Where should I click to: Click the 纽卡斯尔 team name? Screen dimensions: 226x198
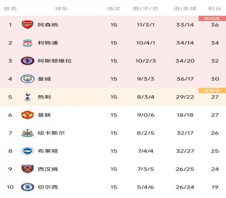coord(51,133)
